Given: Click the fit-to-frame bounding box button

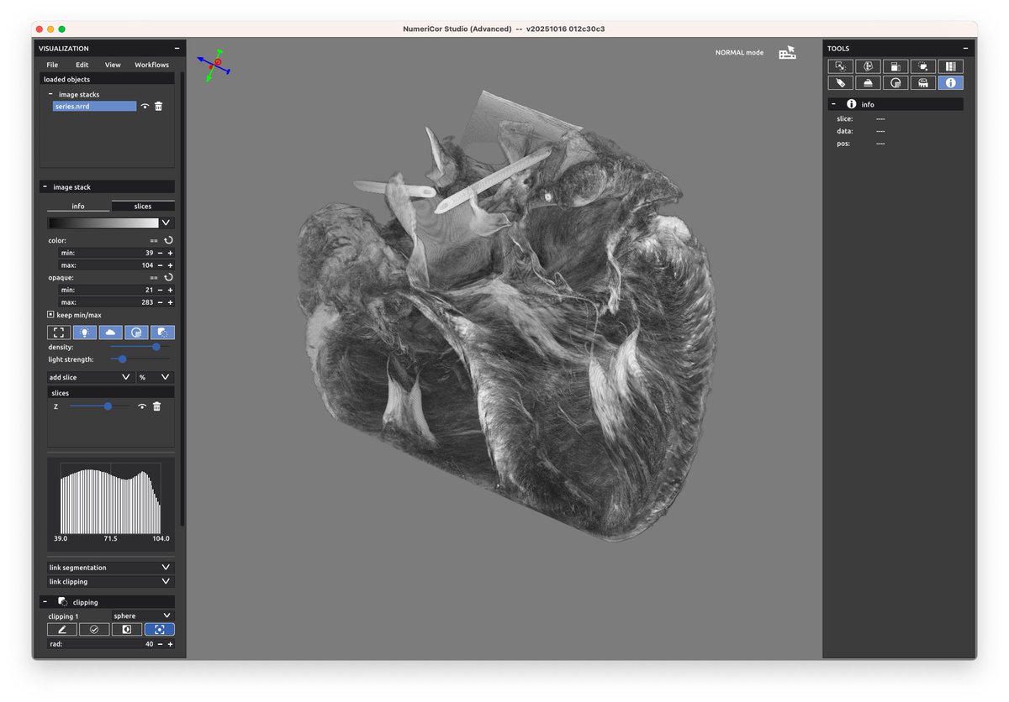Looking at the screenshot, I should pyautogui.click(x=59, y=333).
